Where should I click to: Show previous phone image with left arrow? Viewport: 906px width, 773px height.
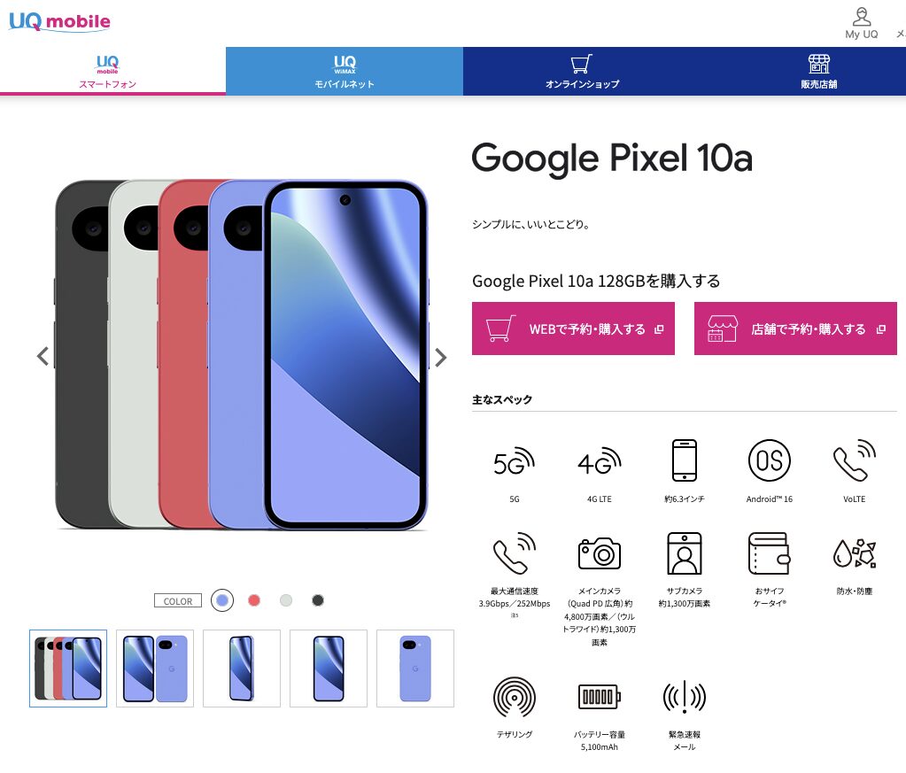[43, 356]
